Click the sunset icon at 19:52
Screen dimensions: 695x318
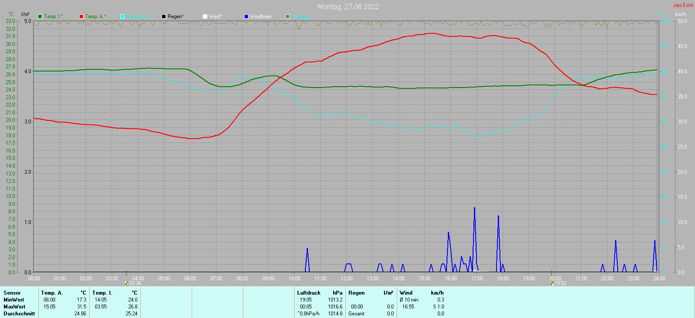[x=551, y=283]
